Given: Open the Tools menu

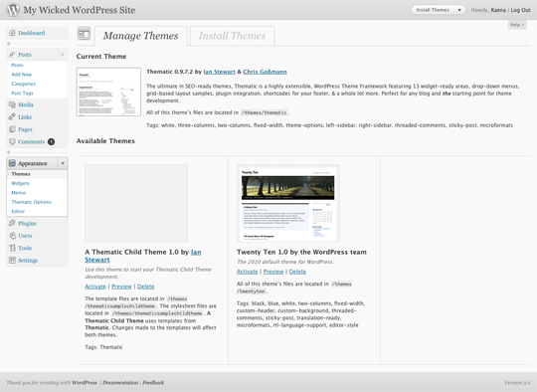Looking at the screenshot, I should (25, 248).
